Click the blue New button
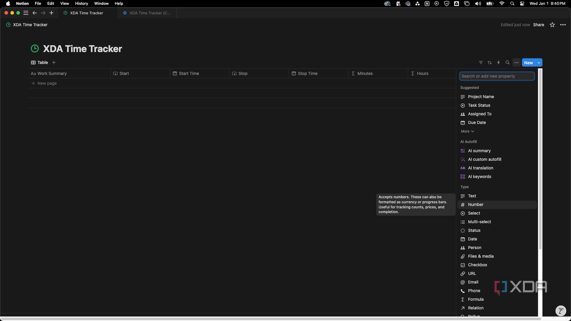This screenshot has width=571, height=321. pos(528,63)
